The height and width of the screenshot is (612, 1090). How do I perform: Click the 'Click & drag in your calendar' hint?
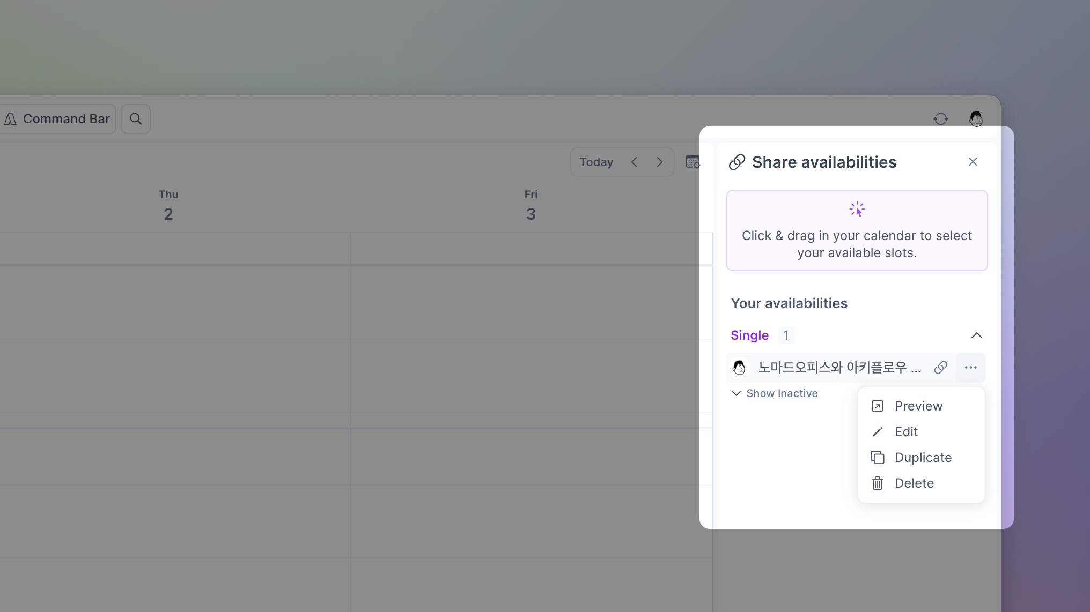(857, 230)
